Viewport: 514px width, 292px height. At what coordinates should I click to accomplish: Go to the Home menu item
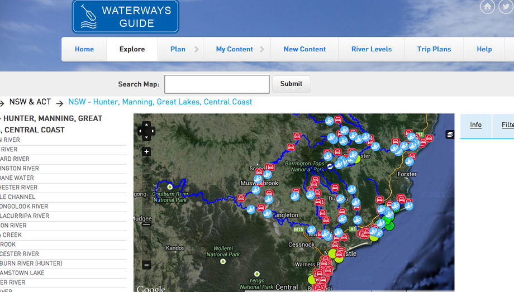pos(84,49)
